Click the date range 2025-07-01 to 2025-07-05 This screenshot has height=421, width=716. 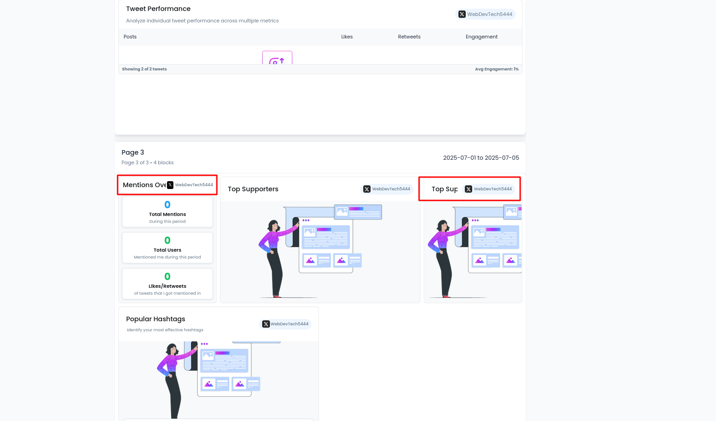point(481,158)
